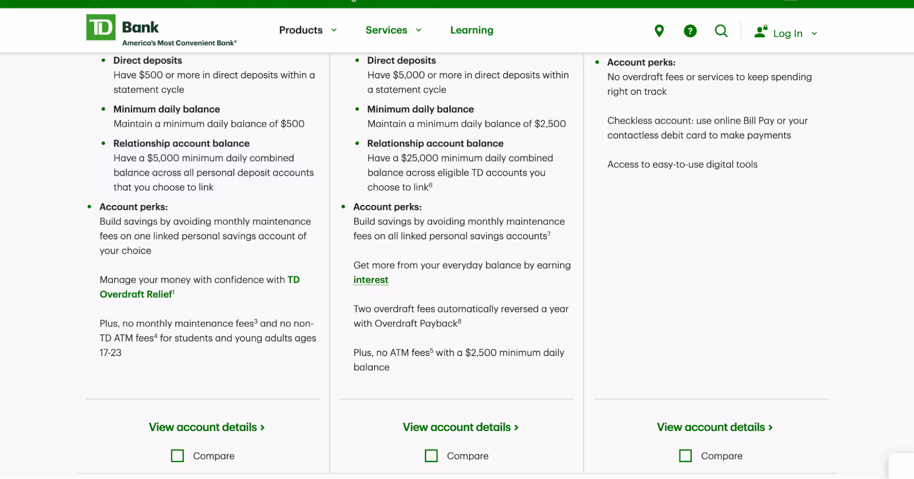Tick the rightmost Compare checkbox
The image size is (914, 479).
point(685,455)
